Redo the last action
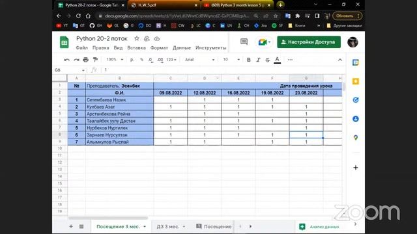Image resolution: width=417 pixels, height=234 pixels. coord(76,60)
